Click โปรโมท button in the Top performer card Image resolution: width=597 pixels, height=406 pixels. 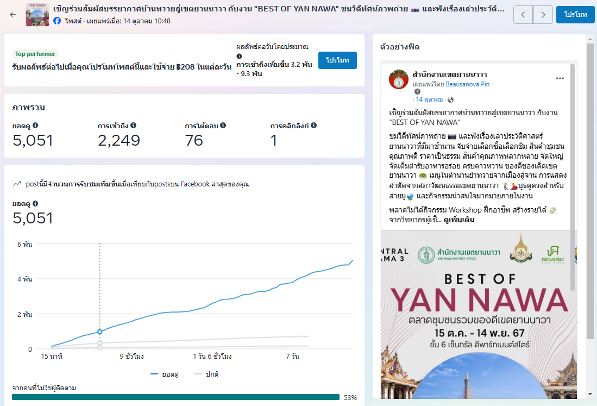pyautogui.click(x=337, y=60)
